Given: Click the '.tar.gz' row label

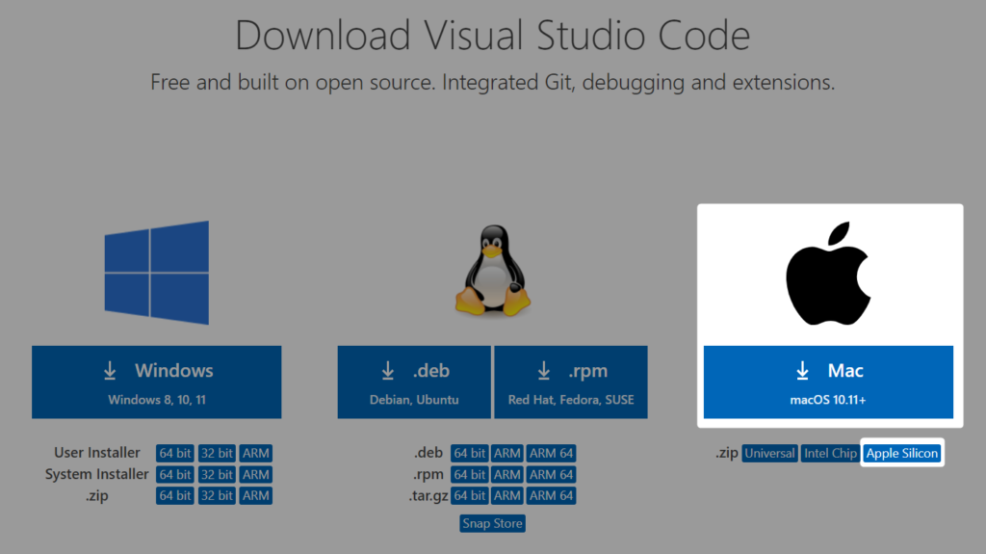Looking at the screenshot, I should [428, 496].
